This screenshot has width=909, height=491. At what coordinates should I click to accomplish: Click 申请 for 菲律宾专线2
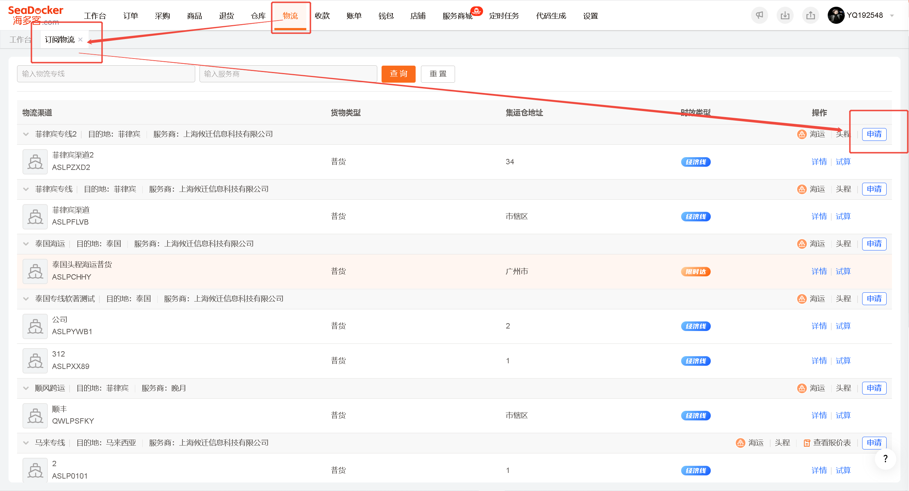click(x=874, y=134)
